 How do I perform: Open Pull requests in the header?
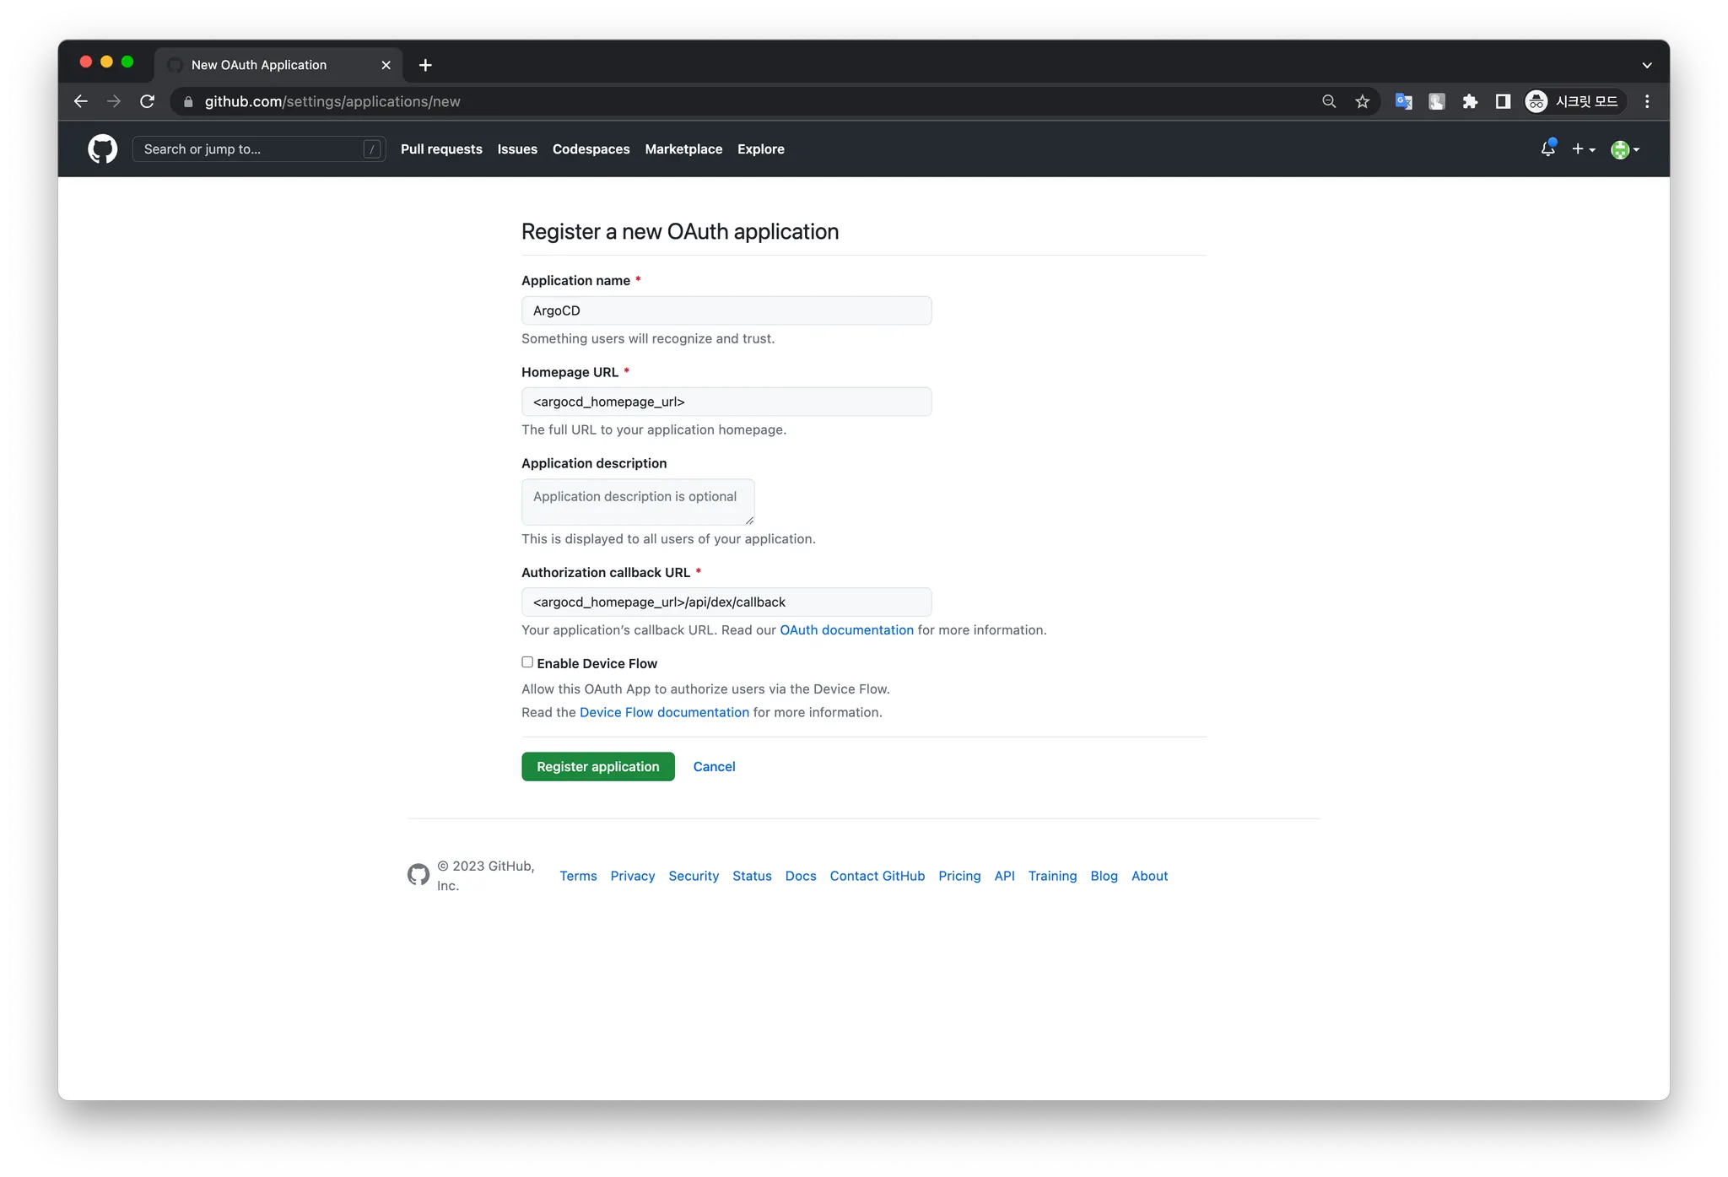441,149
